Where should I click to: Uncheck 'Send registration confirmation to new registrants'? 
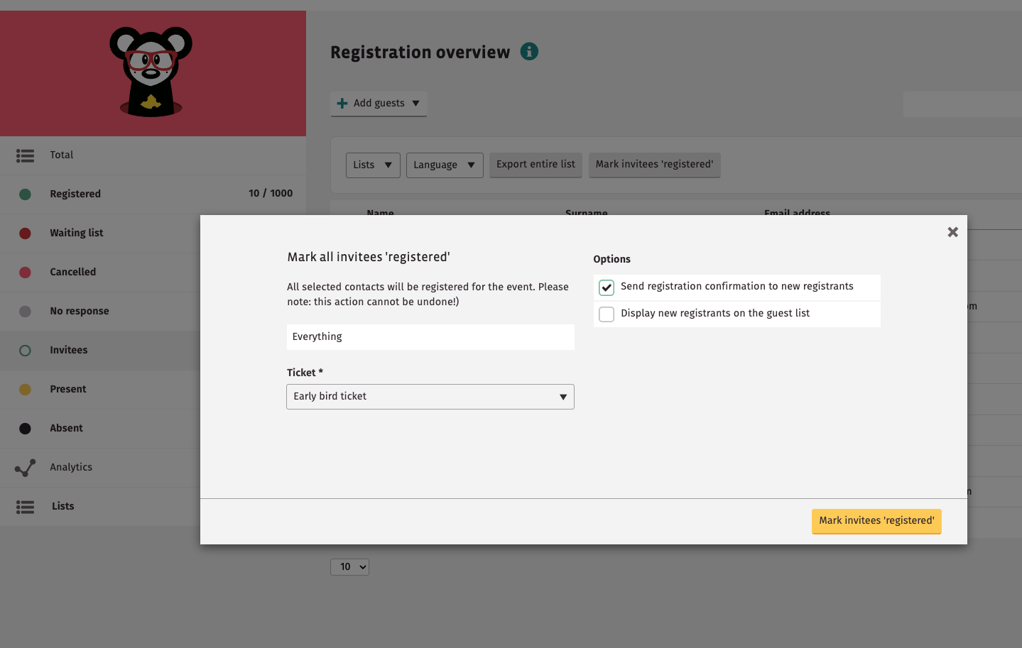(607, 287)
